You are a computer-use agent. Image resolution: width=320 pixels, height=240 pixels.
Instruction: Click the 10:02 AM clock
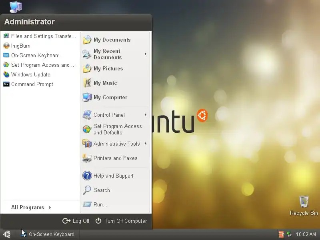pyautogui.click(x=306, y=234)
